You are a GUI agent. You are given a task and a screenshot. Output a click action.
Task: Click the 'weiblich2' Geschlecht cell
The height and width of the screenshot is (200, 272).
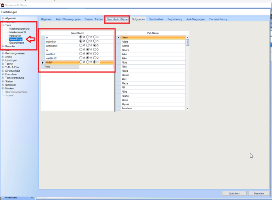[x=62, y=58]
